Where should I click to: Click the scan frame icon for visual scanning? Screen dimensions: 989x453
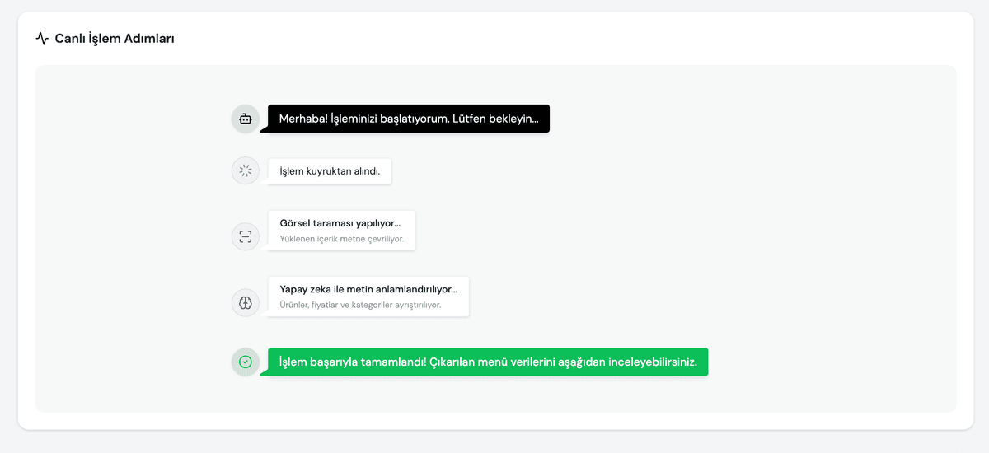(x=246, y=237)
